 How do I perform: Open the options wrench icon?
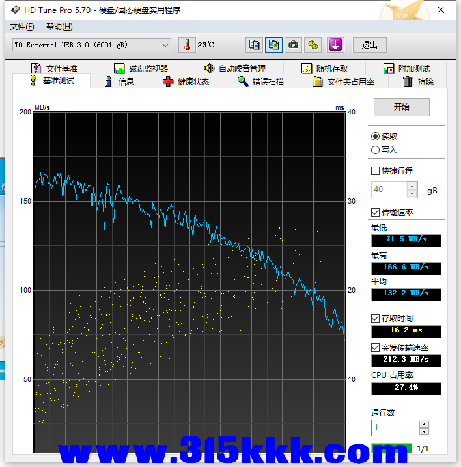[x=314, y=45]
